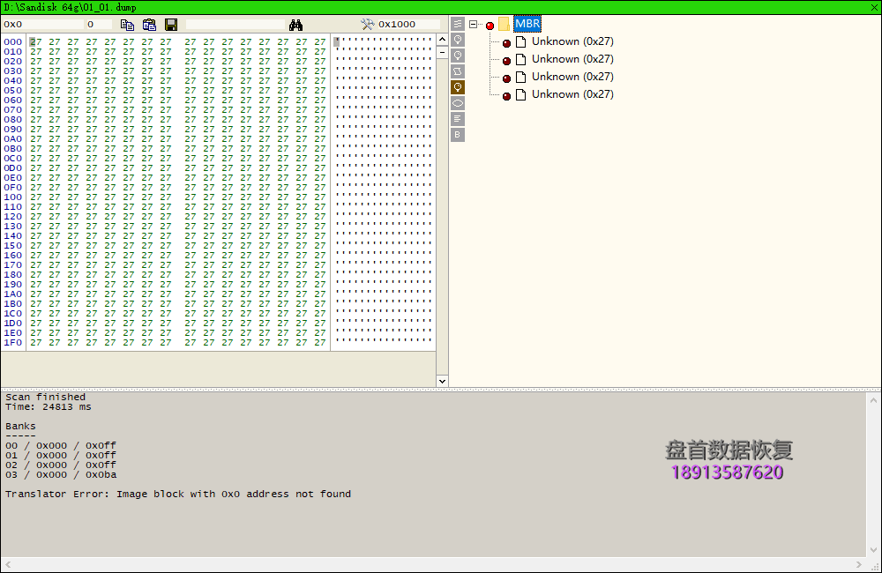Click the hex view scroll up arrow

click(x=442, y=40)
